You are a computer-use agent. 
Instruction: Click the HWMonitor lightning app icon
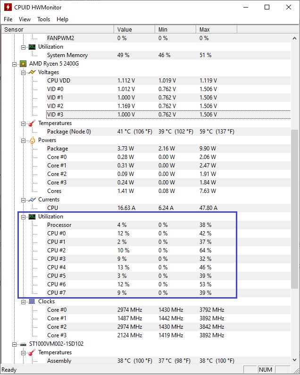tap(8, 7)
